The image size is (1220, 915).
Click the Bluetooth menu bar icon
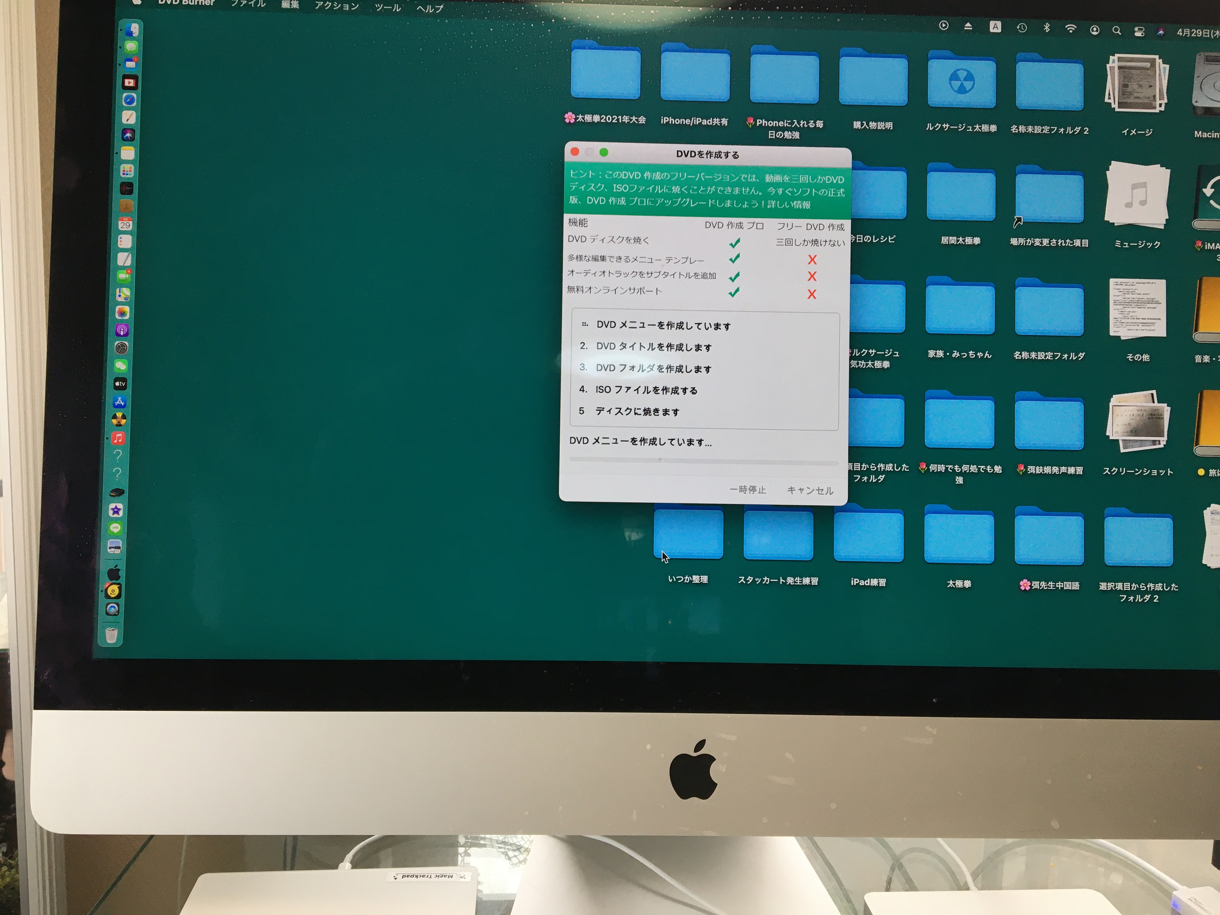1046,28
